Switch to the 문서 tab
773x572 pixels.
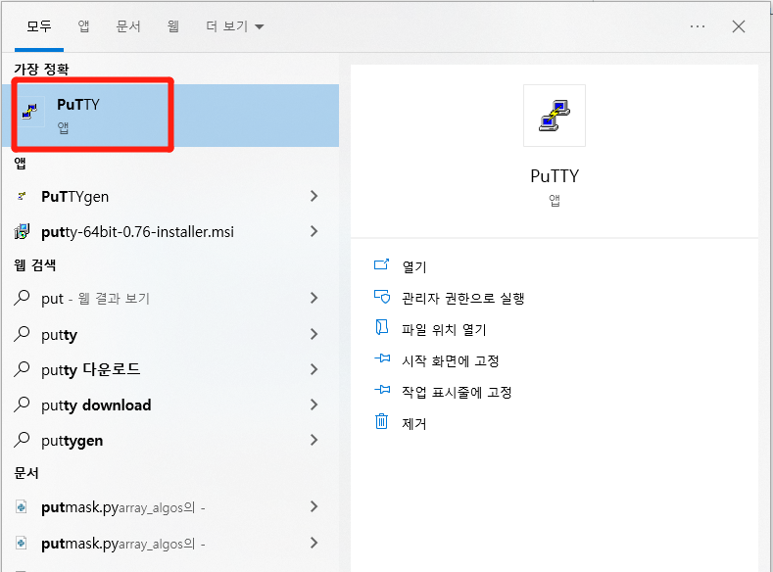[x=128, y=26]
